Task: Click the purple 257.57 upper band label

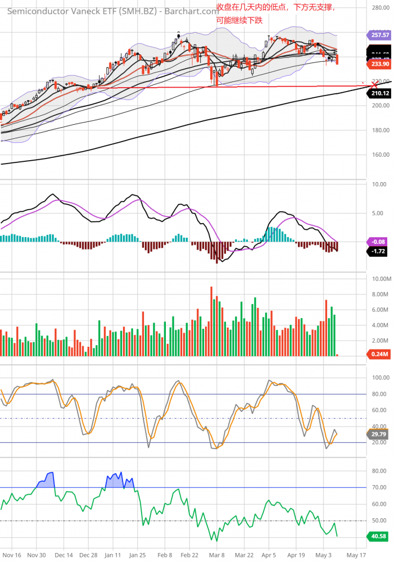Action: [x=381, y=35]
